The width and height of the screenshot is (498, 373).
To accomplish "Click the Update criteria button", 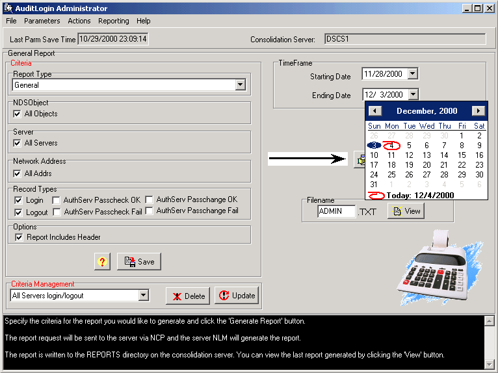I will 237,296.
